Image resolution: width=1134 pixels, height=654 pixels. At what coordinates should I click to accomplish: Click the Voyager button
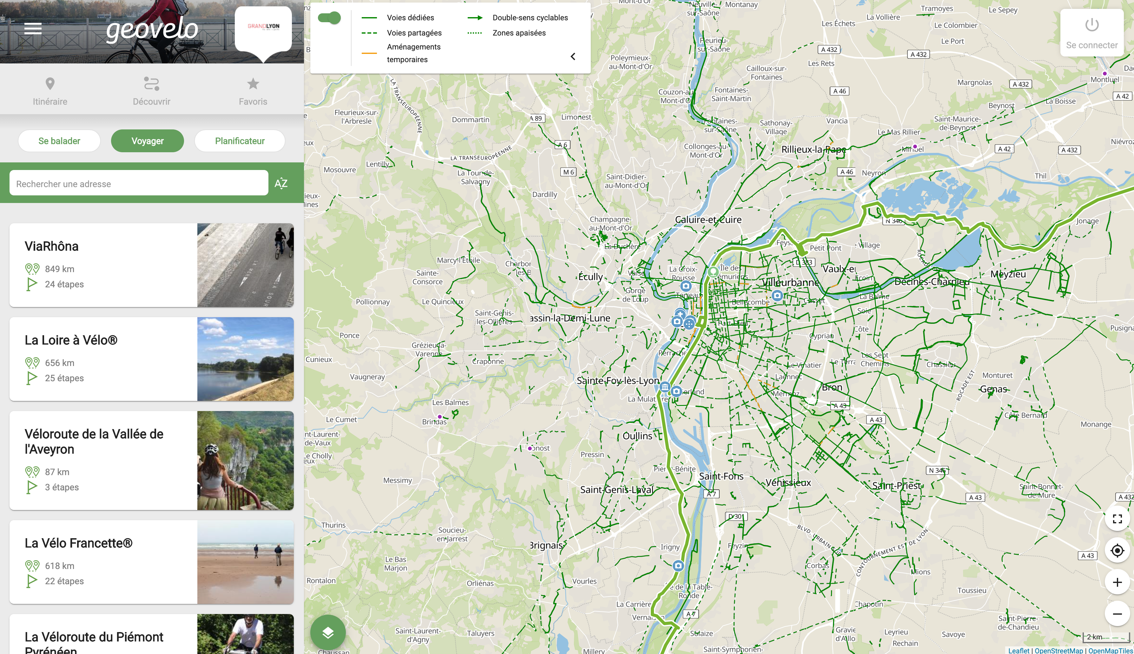point(147,141)
